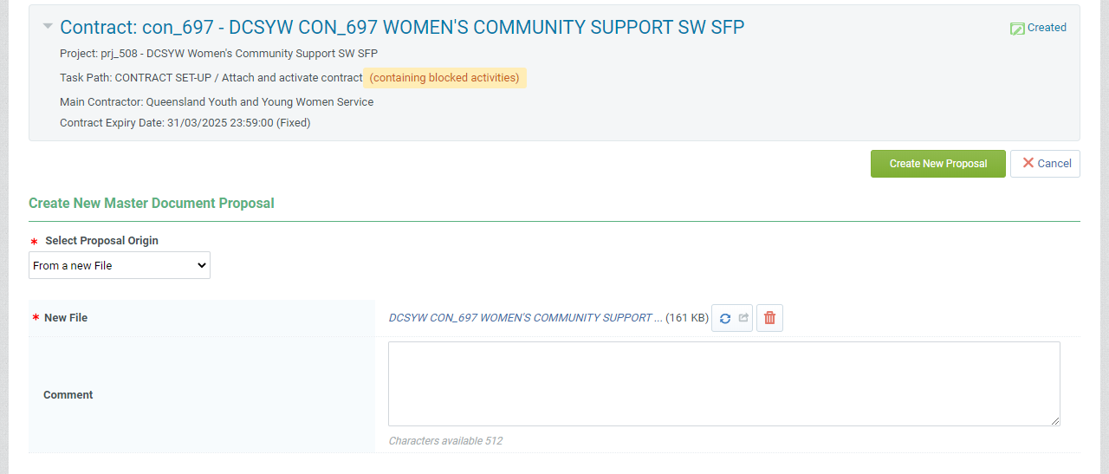The width and height of the screenshot is (1109, 474).
Task: Click the red X Cancel button
Action: point(1045,164)
